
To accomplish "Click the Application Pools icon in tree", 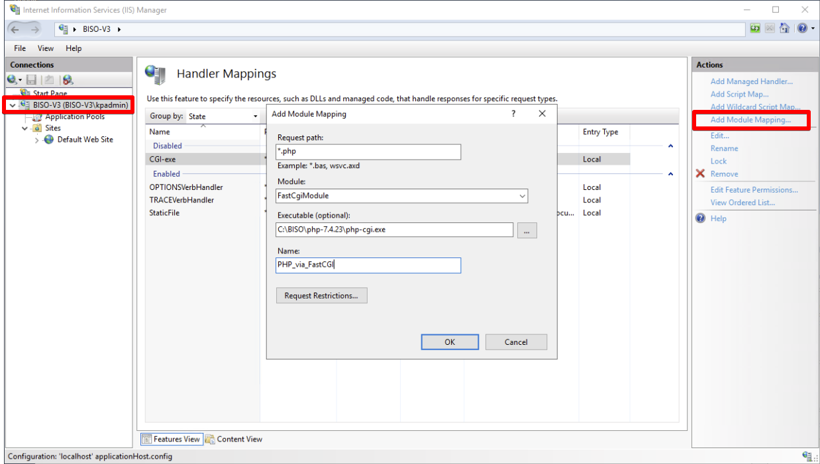I will pos(38,116).
